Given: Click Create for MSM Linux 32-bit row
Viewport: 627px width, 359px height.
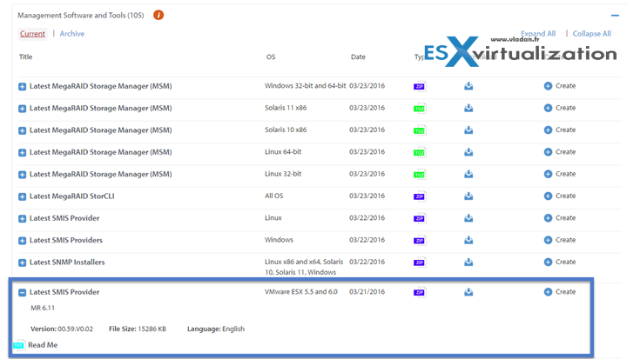Looking at the screenshot, I should pyautogui.click(x=560, y=174).
